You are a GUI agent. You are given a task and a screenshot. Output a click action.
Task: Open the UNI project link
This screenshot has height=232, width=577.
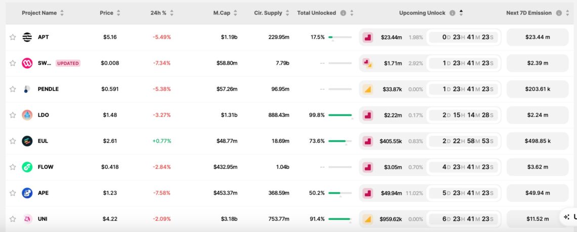[43, 219]
